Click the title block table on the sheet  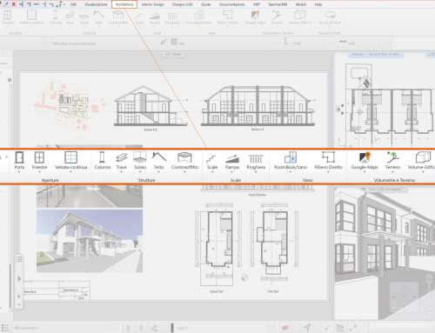pos(57,290)
